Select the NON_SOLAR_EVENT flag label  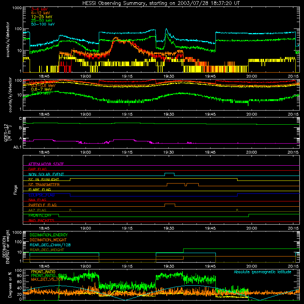46,174
